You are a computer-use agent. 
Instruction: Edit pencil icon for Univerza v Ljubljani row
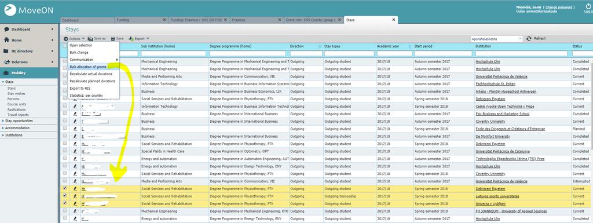coord(75,203)
